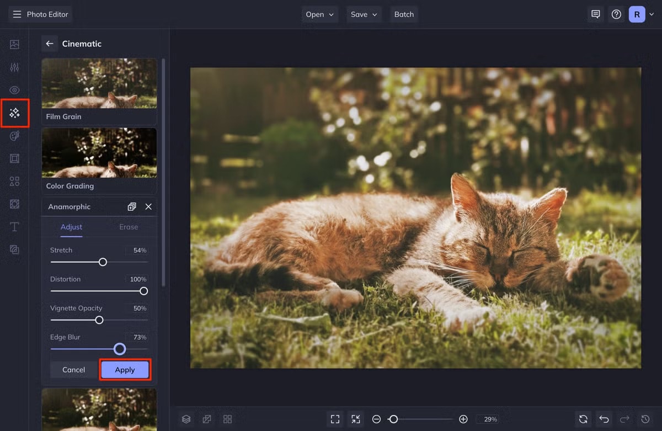Cancel the Anamorphic effect
662x431 pixels.
(73, 370)
